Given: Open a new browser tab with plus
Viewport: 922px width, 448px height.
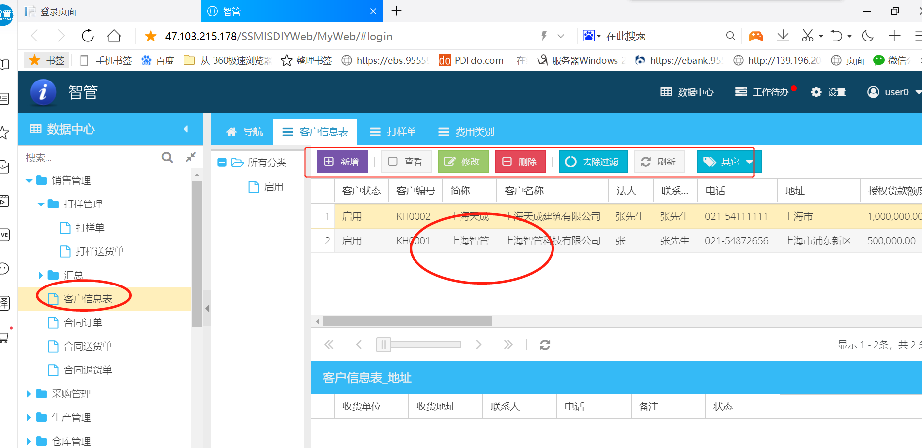Looking at the screenshot, I should click(396, 11).
